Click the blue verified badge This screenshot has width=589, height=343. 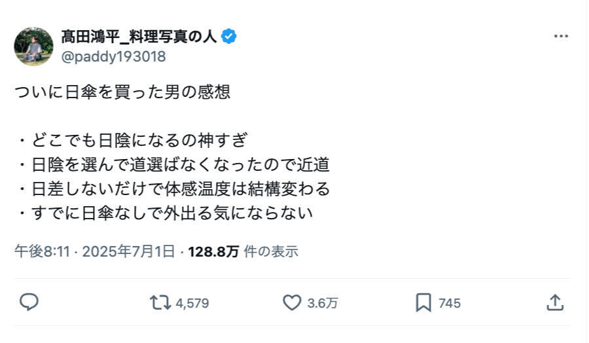point(229,37)
